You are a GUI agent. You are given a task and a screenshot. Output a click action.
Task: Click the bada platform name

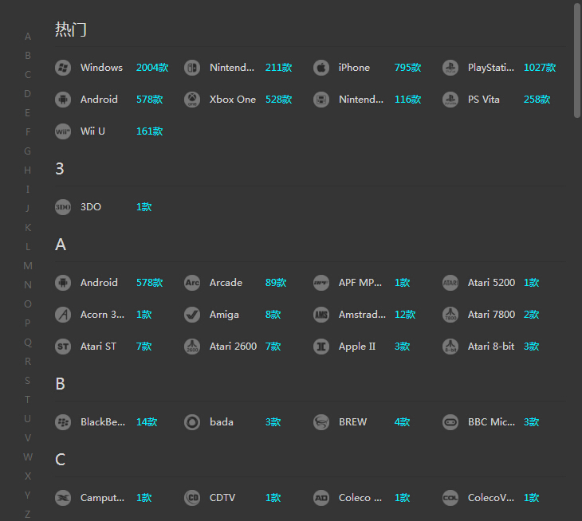[x=222, y=422]
